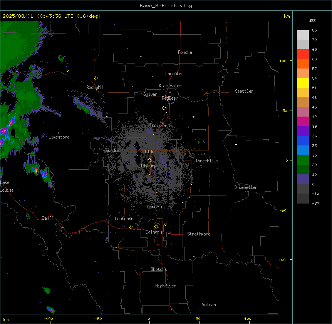Click the Sundre town label
The image size is (332, 324).
coord(112,150)
